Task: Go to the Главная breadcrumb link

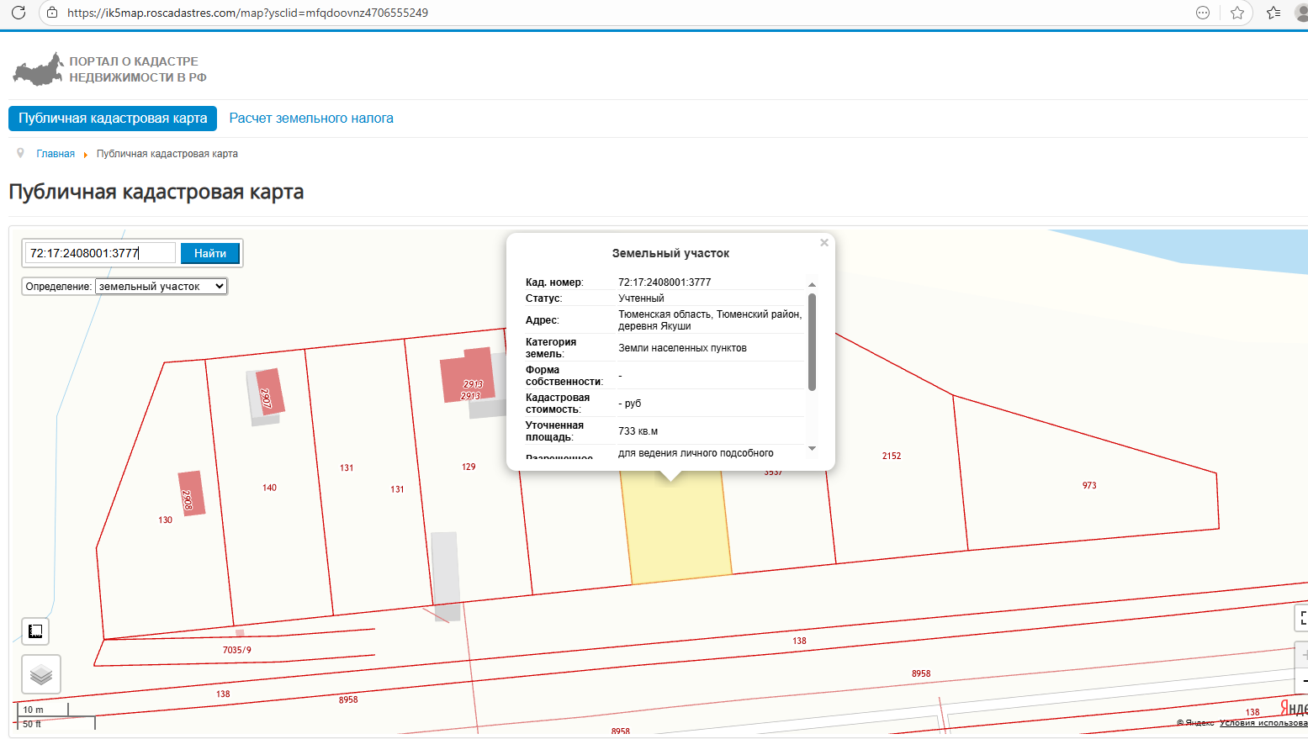Action: (56, 154)
